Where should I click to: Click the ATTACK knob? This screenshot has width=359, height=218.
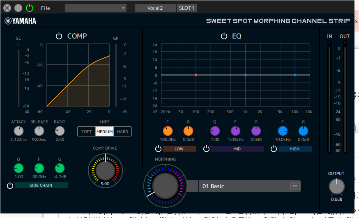pyautogui.click(x=18, y=131)
